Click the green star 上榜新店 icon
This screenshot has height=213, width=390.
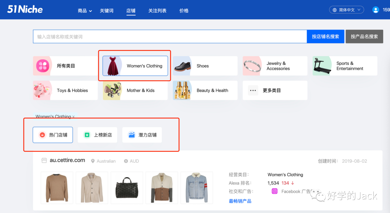click(x=87, y=135)
